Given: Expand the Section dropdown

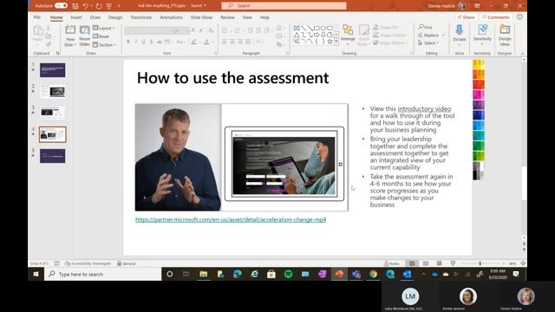Looking at the screenshot, I should pos(104,45).
